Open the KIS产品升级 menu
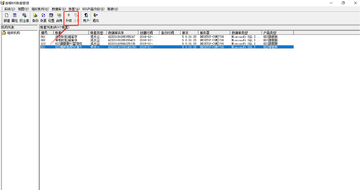Screen dimensions: 361x190 pyautogui.click(x=93, y=9)
